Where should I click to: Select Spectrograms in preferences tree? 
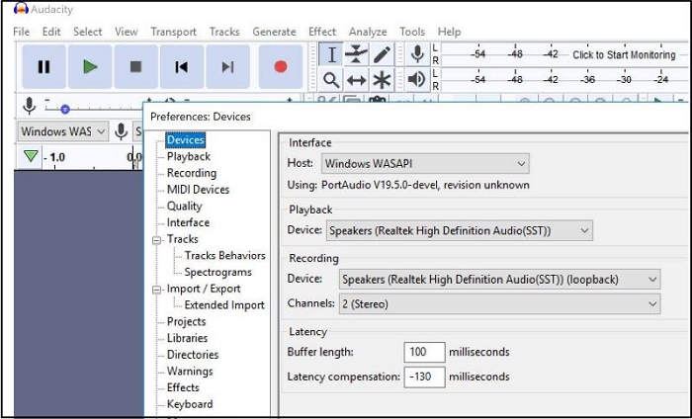pos(218,272)
